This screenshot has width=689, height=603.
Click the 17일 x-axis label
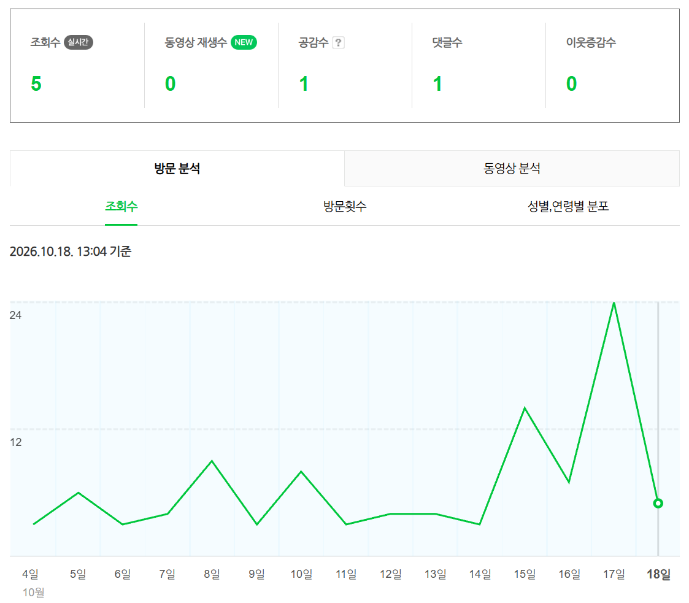click(614, 574)
